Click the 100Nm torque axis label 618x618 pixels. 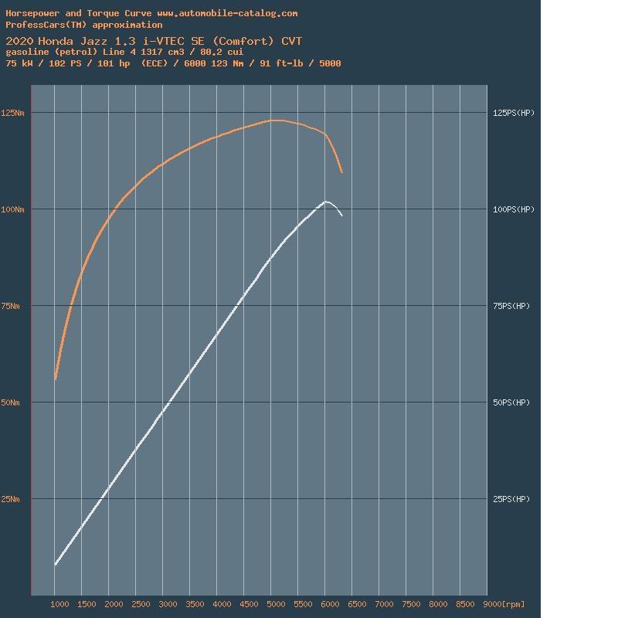(12, 209)
